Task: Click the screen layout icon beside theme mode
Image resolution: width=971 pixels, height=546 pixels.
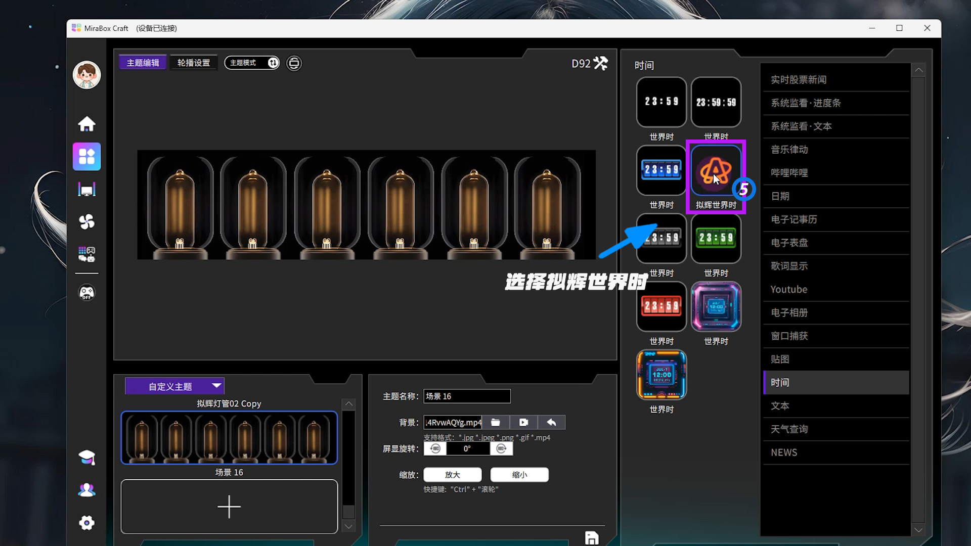Action: coord(294,63)
